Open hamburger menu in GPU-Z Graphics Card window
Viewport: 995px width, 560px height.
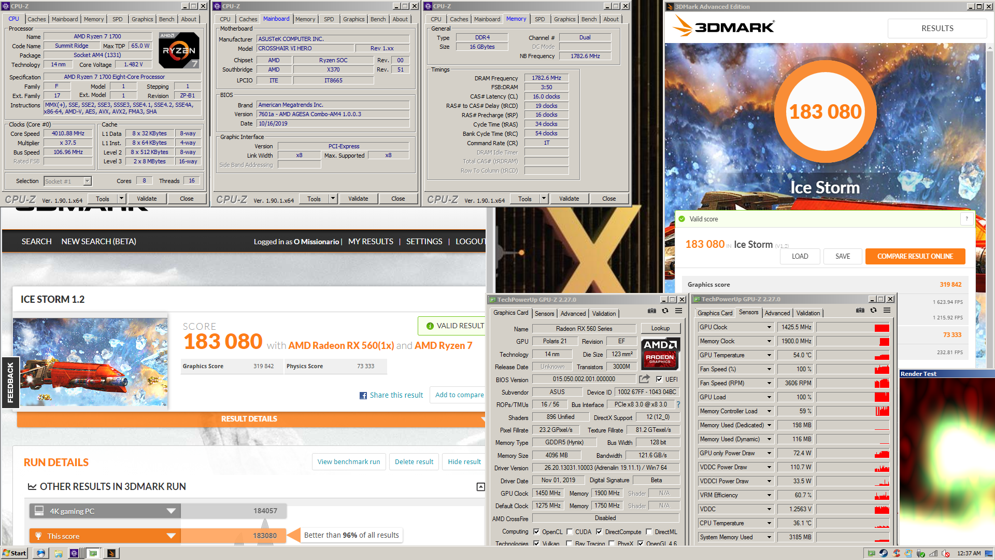[678, 311]
